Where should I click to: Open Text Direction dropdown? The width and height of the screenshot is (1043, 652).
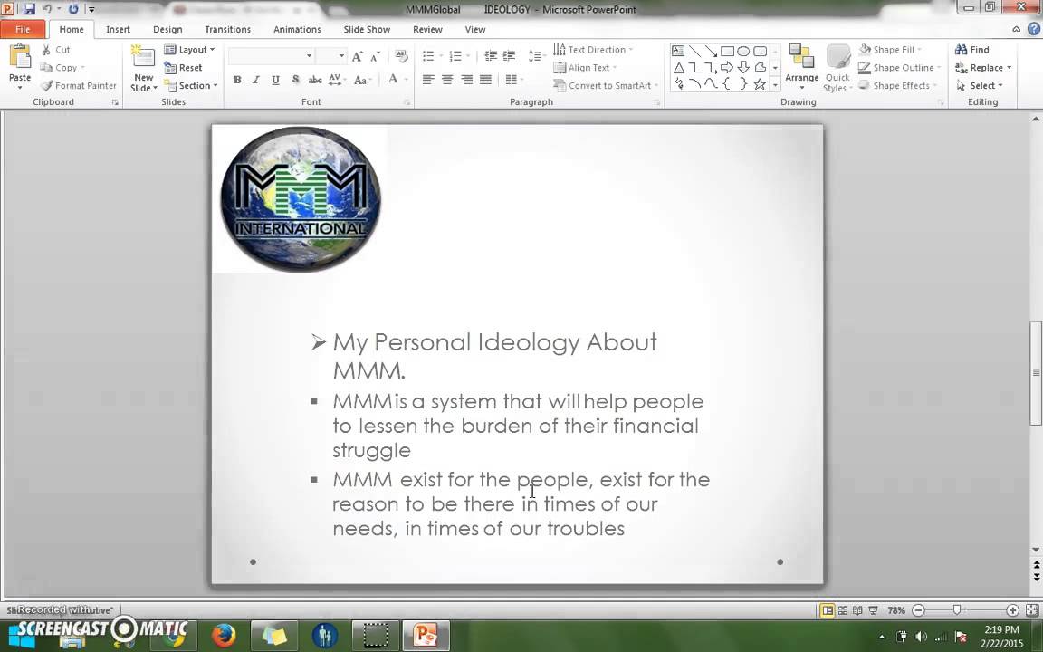tap(593, 50)
